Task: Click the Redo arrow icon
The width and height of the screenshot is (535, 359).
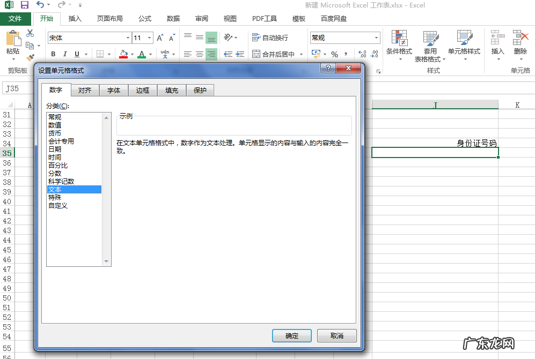Action: pos(61,5)
